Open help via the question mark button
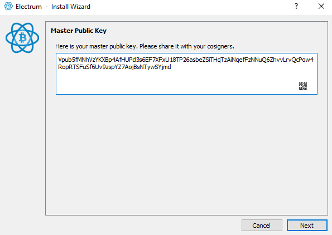The image size is (332, 235). 296,6
